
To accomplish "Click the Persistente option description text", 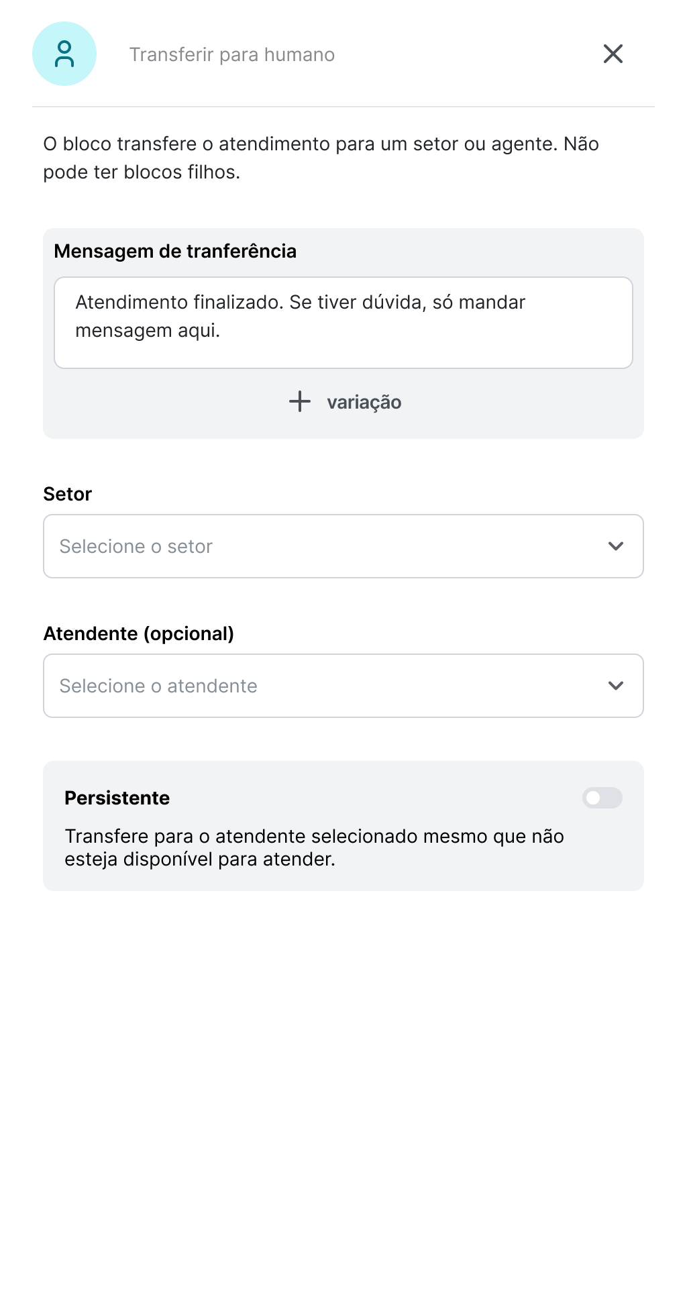I will [x=314, y=847].
